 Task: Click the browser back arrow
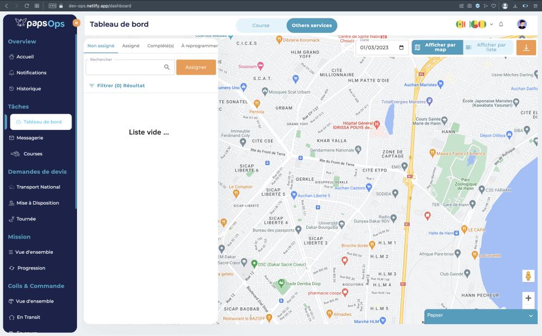pyautogui.click(x=6, y=6)
